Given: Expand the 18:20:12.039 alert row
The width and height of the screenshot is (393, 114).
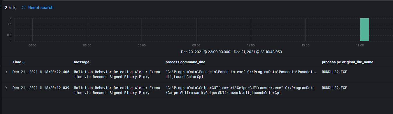Looking at the screenshot, I should coord(6,88).
